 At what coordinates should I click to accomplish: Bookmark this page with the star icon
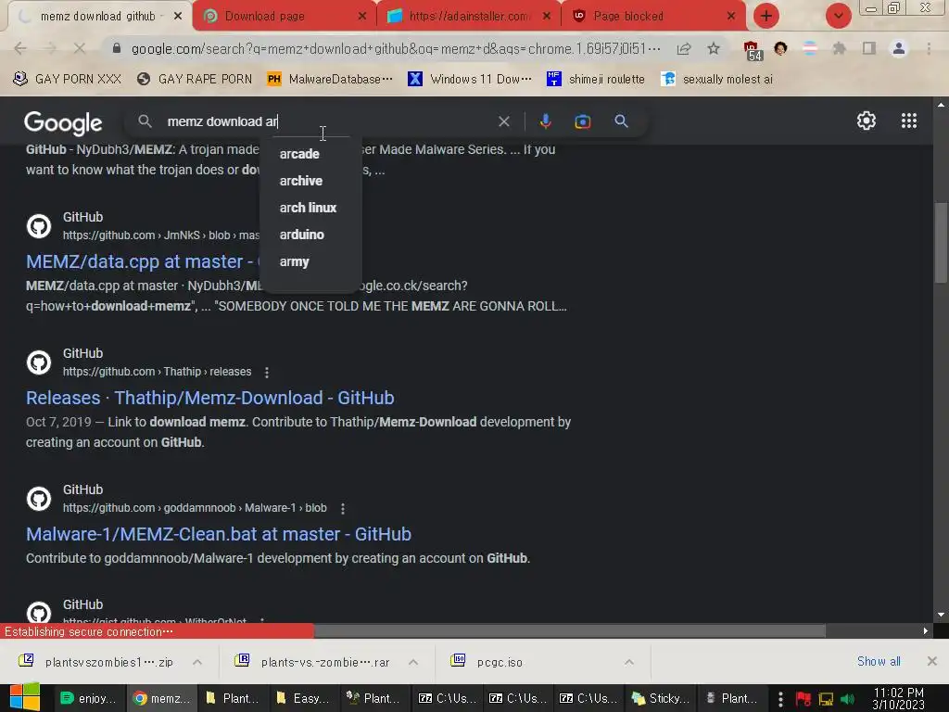[714, 48]
